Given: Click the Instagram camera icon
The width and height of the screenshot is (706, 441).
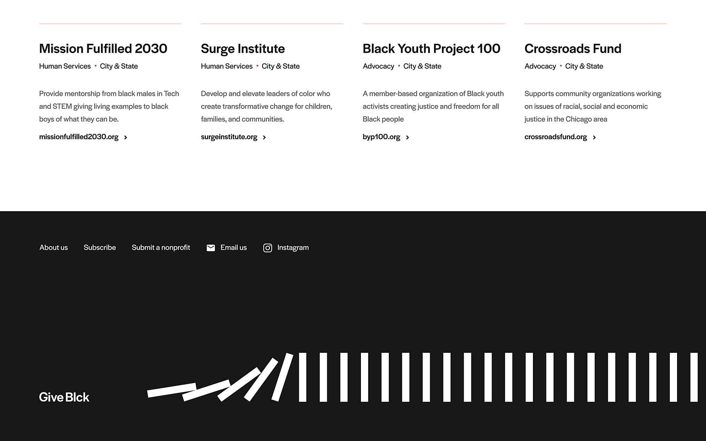Looking at the screenshot, I should [x=268, y=248].
